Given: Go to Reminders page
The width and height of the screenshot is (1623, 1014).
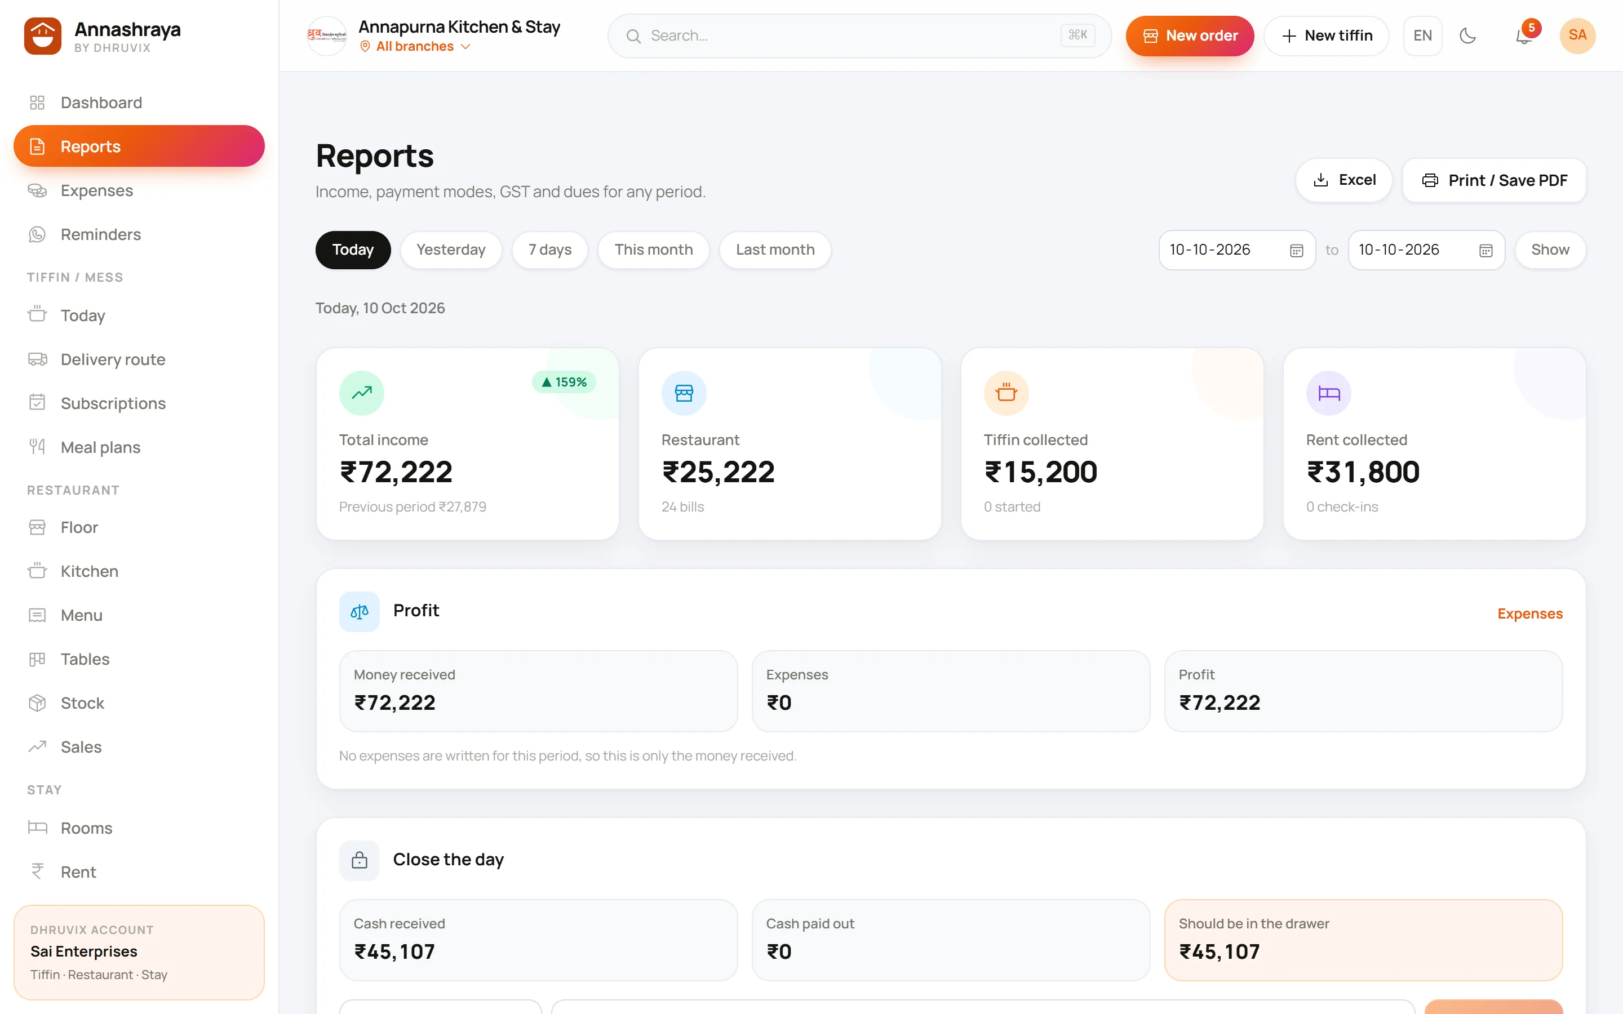Looking at the screenshot, I should point(139,234).
